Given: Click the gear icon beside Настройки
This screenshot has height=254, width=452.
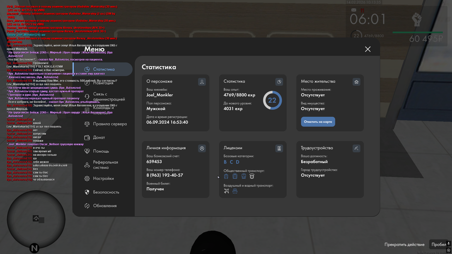Looking at the screenshot, I should click(x=87, y=179).
